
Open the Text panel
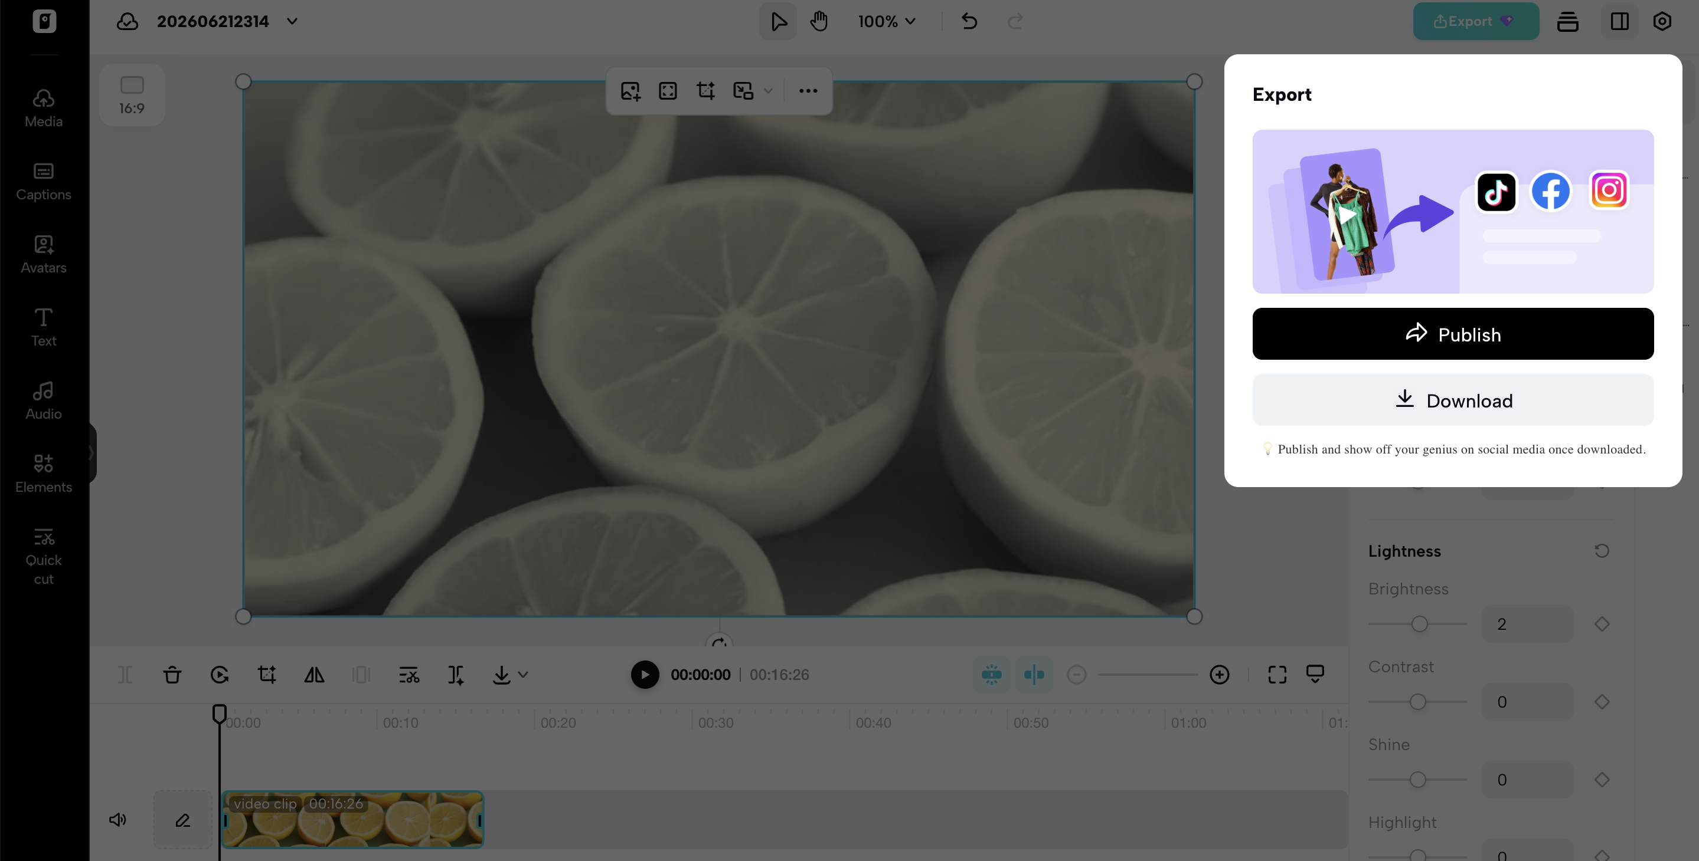click(x=44, y=328)
